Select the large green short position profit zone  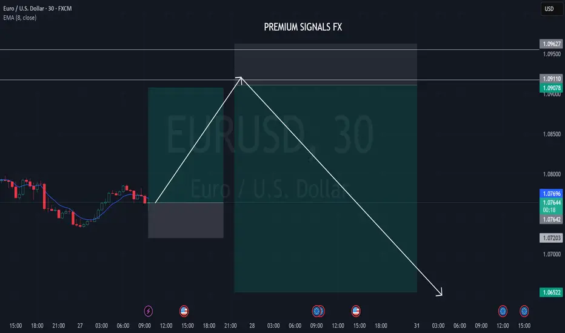point(326,189)
